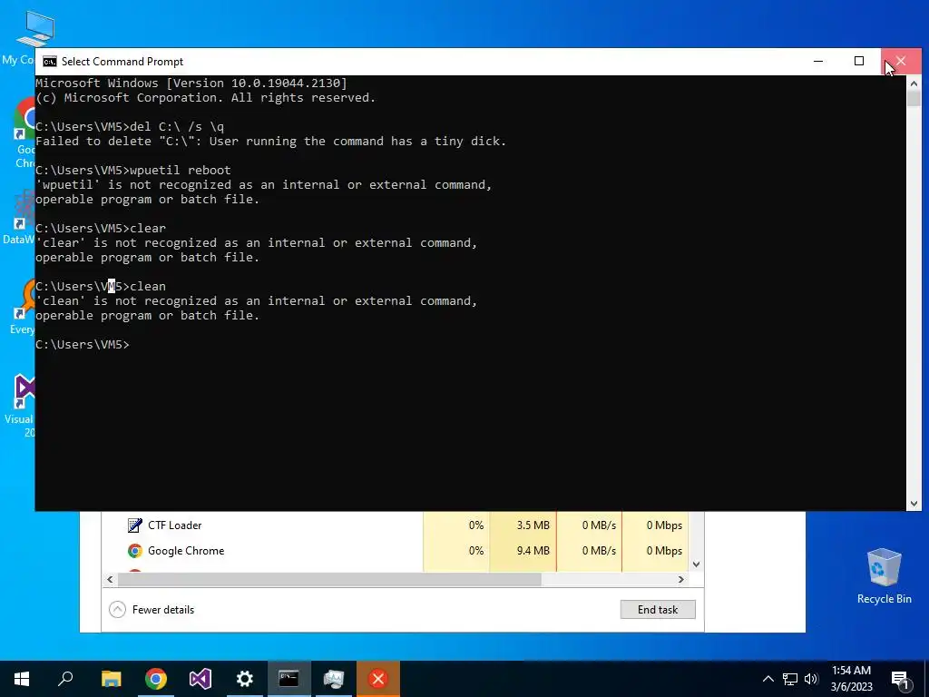Click Task Manager horizontal scrollbar left arrow
The width and height of the screenshot is (929, 697).
click(x=110, y=580)
